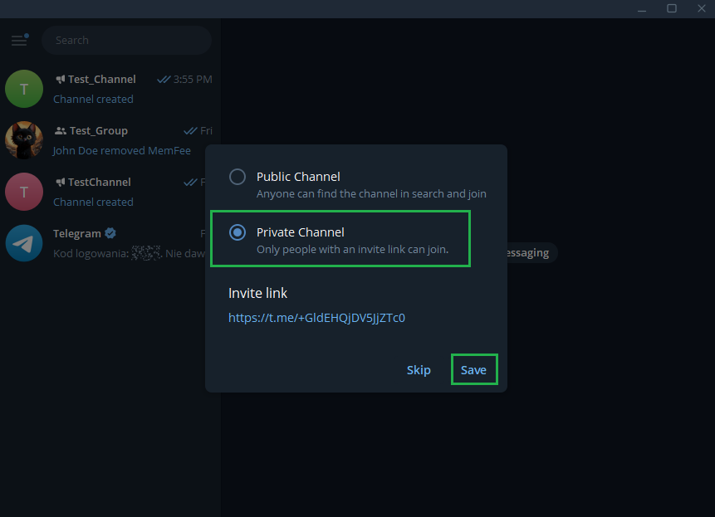Click the Public Channel label
The width and height of the screenshot is (715, 517).
(x=298, y=177)
